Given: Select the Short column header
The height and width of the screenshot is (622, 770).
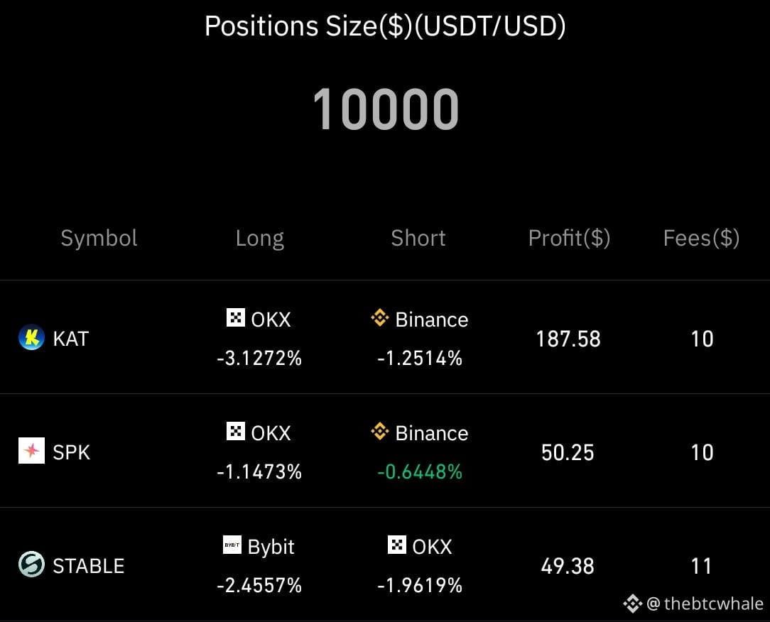Looking at the screenshot, I should (418, 238).
